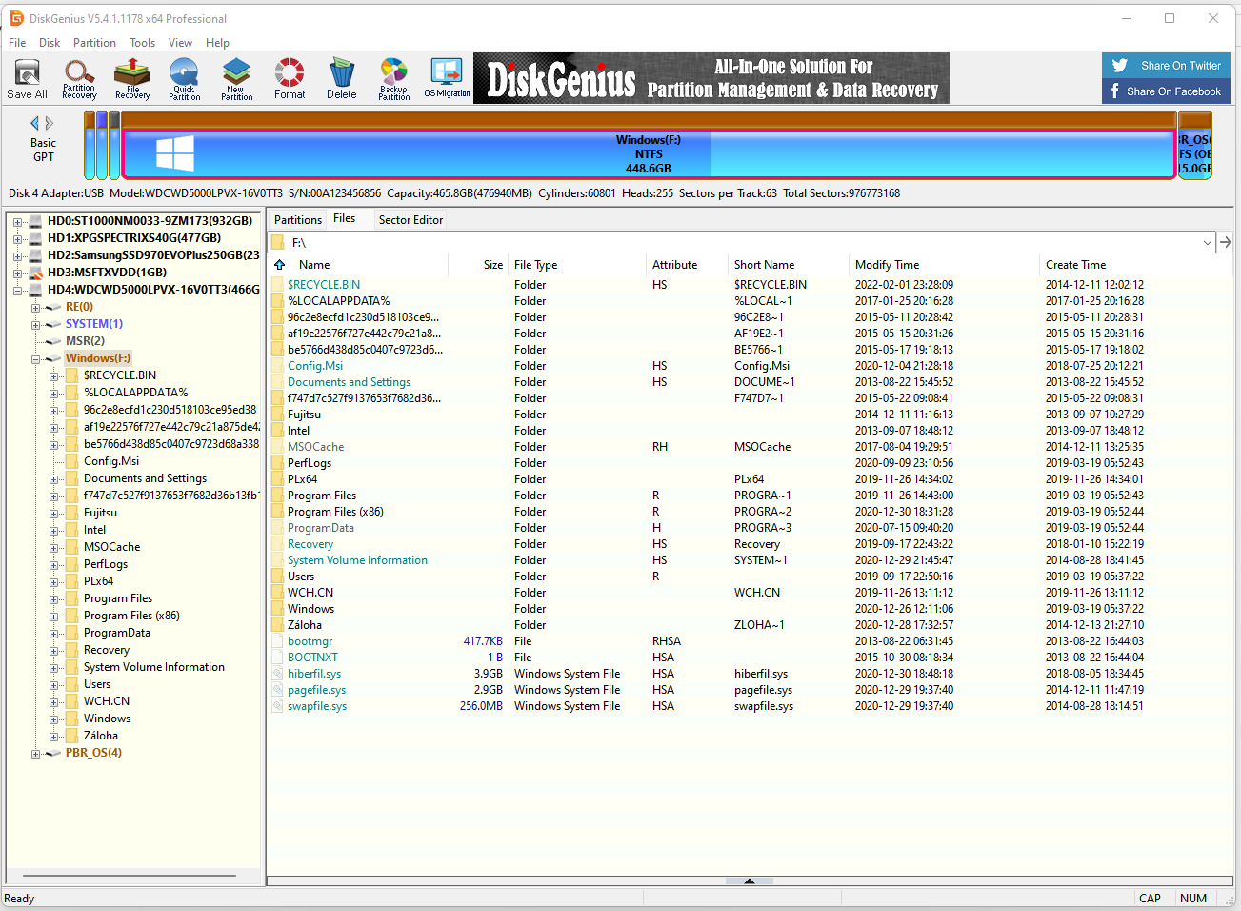Expand the HD0 ST1000NM0033 disk node
The image size is (1241, 911).
point(17,221)
